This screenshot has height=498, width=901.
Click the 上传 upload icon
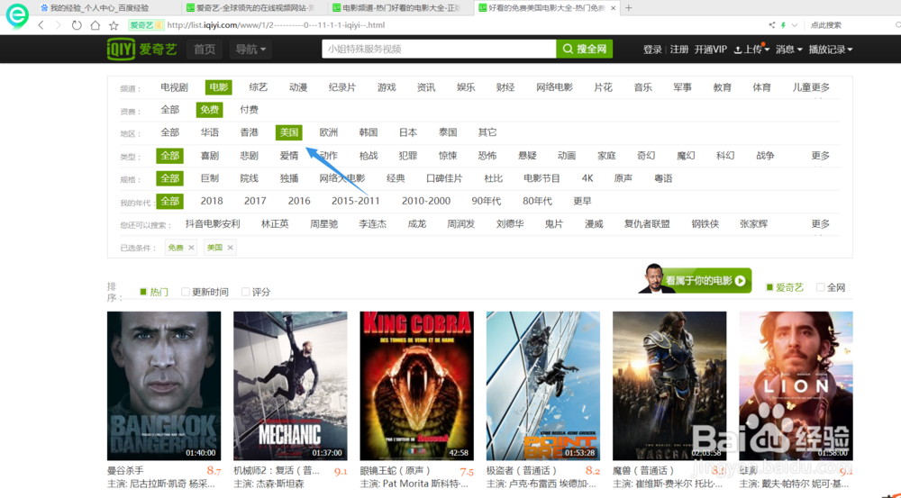(x=738, y=50)
